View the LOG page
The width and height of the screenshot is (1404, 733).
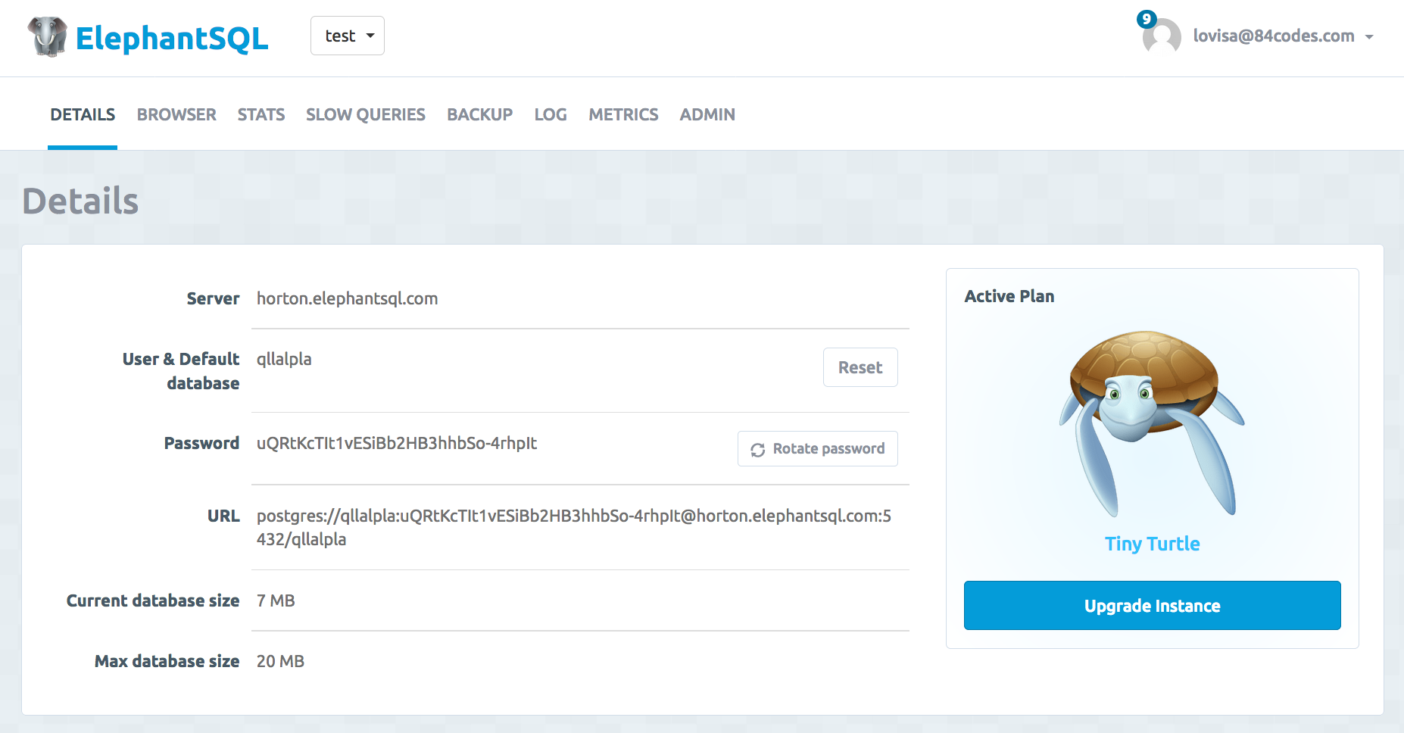[551, 114]
